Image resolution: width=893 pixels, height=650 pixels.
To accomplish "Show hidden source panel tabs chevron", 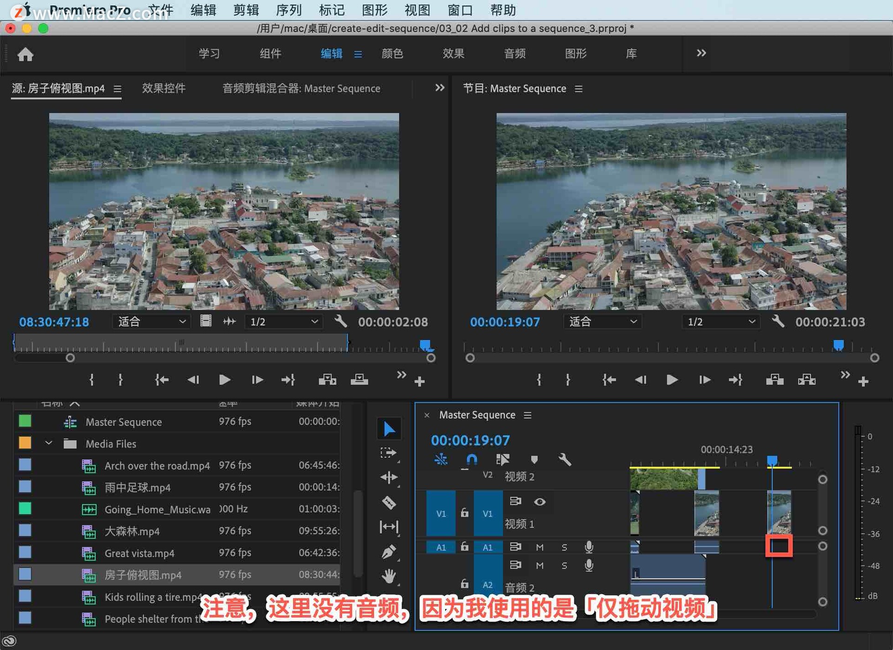I will (440, 87).
